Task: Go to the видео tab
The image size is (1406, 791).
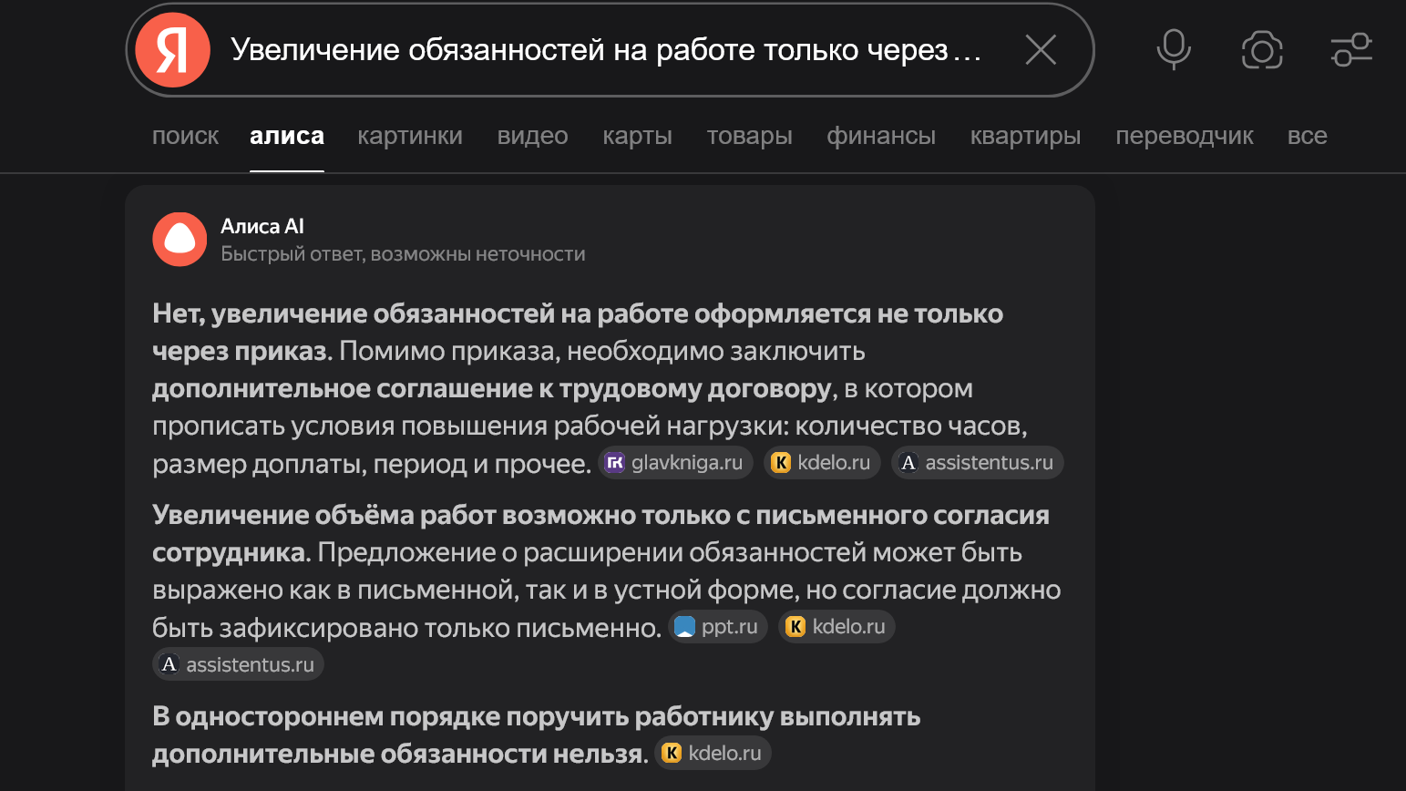Action: 532,136
